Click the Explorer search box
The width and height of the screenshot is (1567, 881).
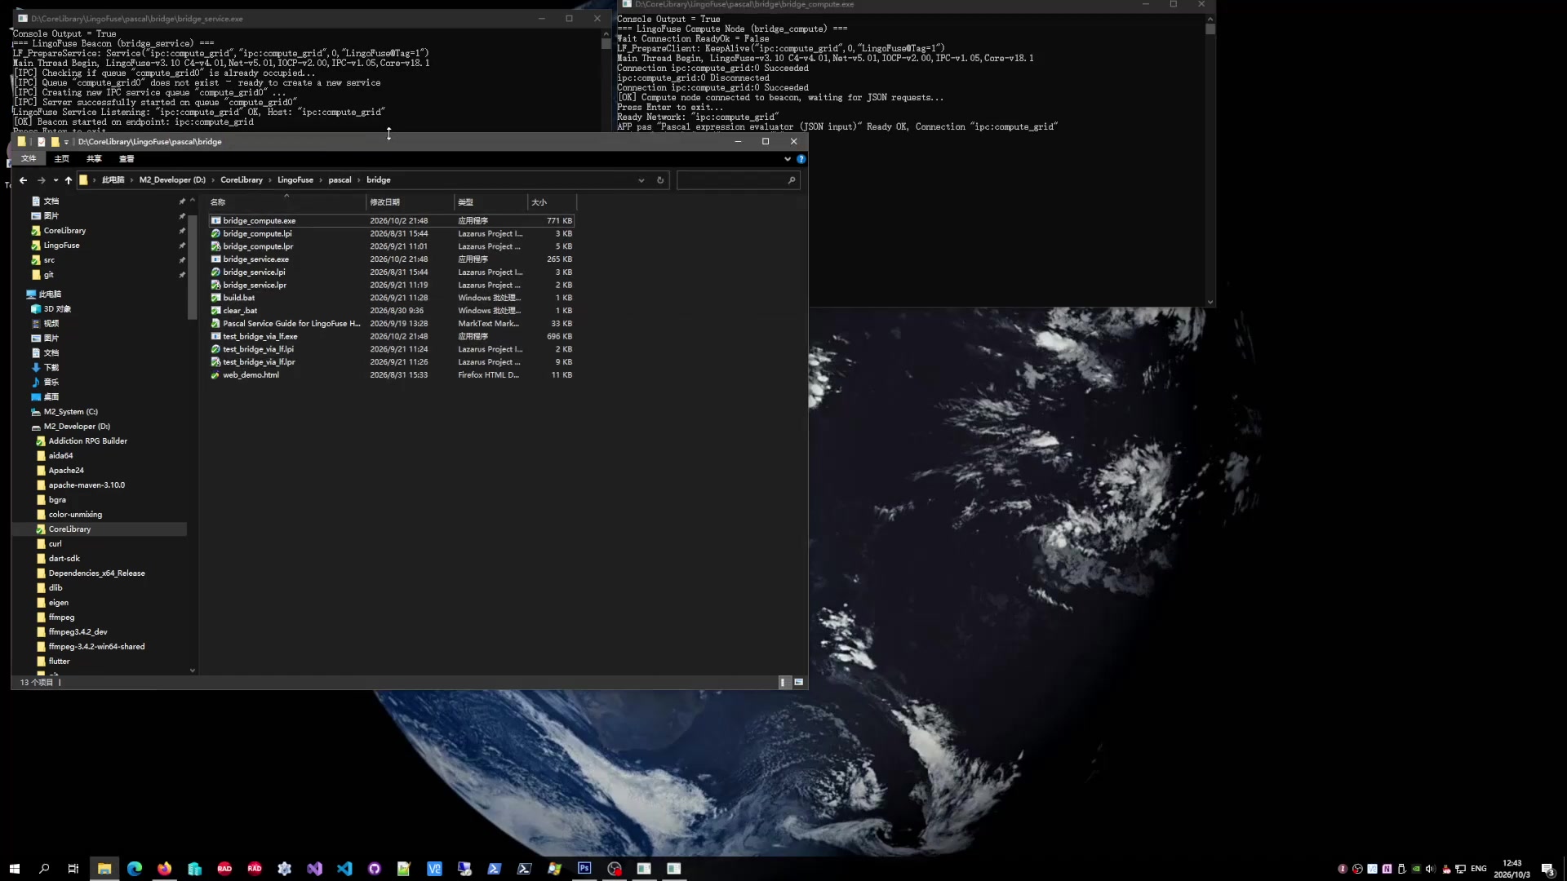coord(737,180)
